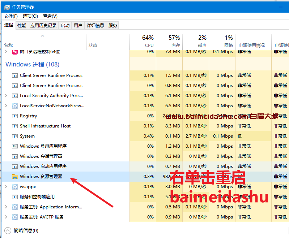This screenshot has width=289, height=238.
Task: Select the Registry process name
Action: [x=28, y=116]
